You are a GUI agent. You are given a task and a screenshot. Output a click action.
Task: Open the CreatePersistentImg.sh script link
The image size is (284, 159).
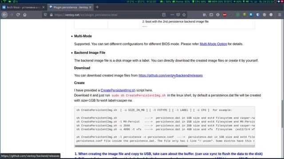point(118,90)
